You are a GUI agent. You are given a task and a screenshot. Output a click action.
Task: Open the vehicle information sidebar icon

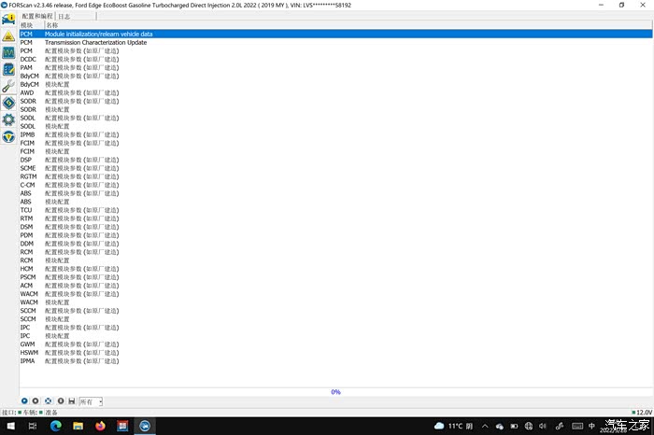(8, 19)
